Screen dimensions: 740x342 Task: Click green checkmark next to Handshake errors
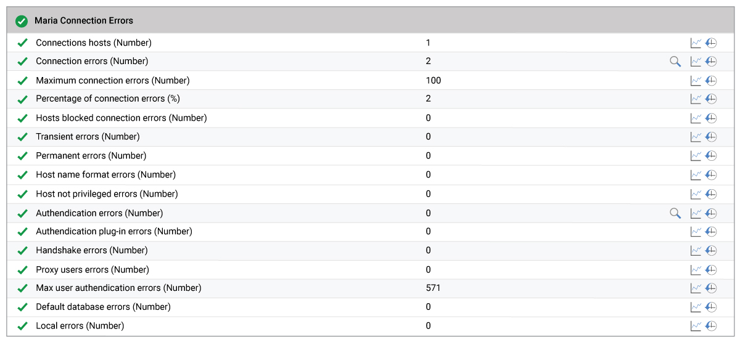coord(23,251)
